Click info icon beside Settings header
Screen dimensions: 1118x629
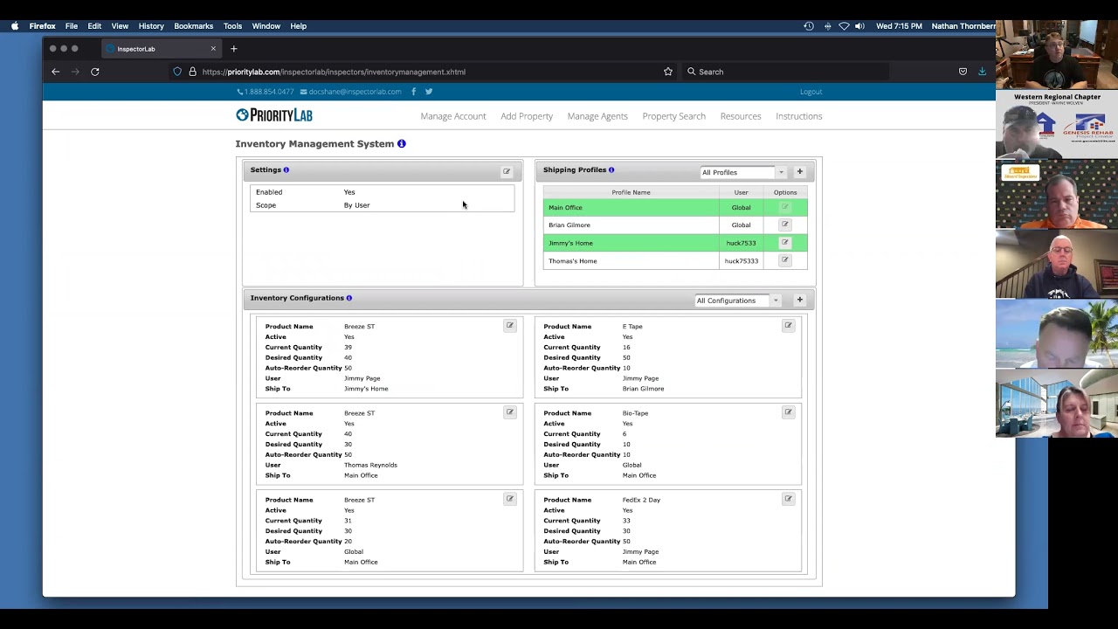pyautogui.click(x=286, y=169)
